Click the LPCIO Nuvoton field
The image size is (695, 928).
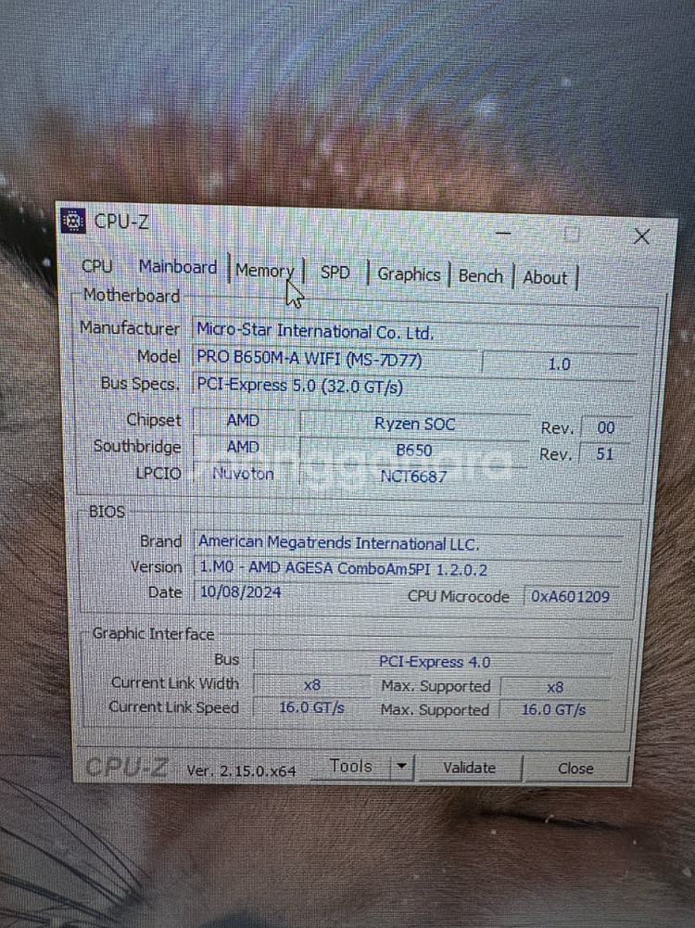pos(243,474)
